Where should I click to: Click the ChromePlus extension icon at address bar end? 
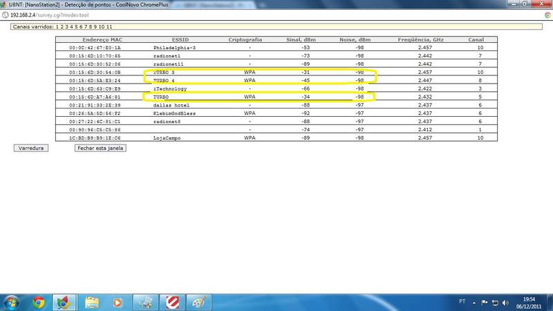point(547,15)
